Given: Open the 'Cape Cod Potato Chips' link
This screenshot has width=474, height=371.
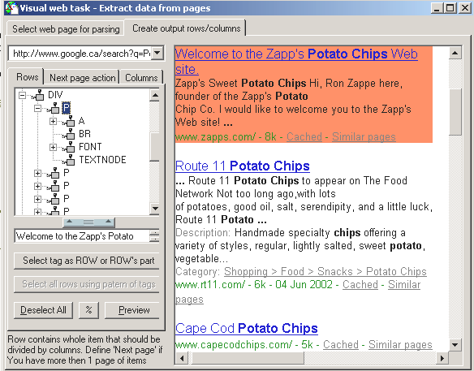Looking at the screenshot, I should [247, 328].
